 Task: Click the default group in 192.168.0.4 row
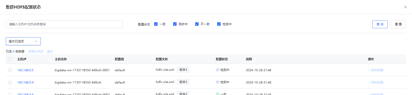pyautogui.click(x=120, y=82)
